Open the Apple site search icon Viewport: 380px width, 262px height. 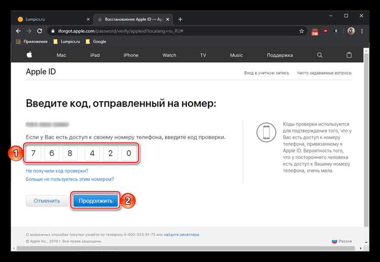coord(320,55)
